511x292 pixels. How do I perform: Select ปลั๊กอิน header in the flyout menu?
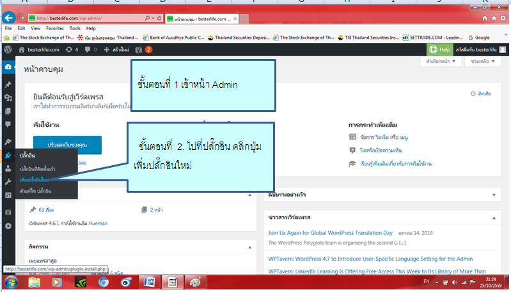point(28,156)
